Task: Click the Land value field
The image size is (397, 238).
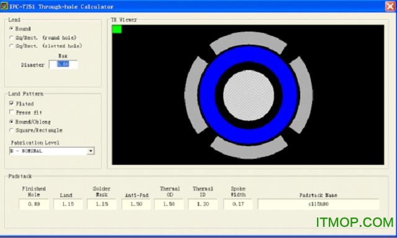Action: (68, 204)
